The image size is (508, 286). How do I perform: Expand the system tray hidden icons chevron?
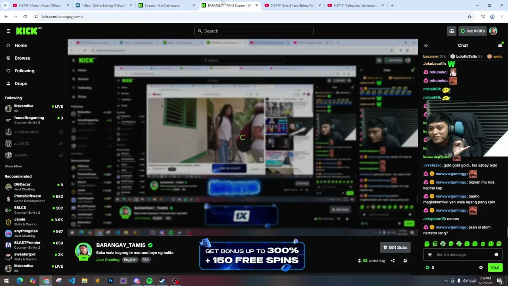point(446,281)
